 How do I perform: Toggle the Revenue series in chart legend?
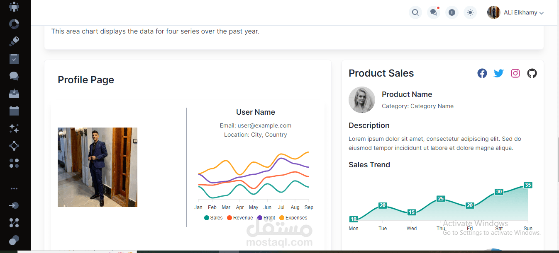[240, 218]
